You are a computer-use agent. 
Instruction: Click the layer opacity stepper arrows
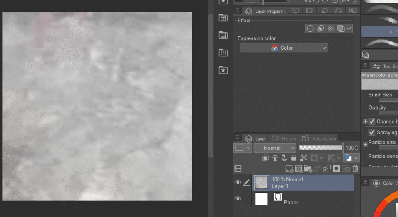pos(357,148)
